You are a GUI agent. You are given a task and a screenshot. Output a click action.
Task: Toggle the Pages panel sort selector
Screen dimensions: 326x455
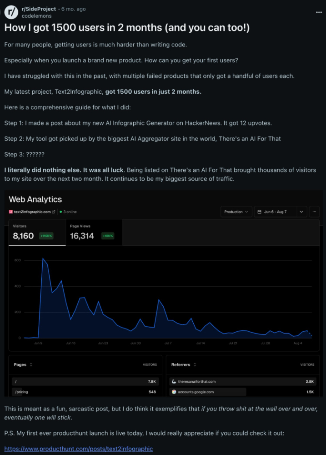coord(31,364)
